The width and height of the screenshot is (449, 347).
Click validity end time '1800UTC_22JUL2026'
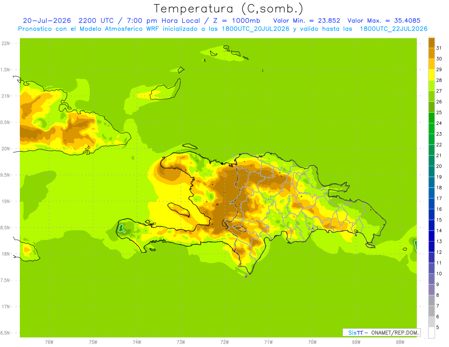tap(394, 29)
